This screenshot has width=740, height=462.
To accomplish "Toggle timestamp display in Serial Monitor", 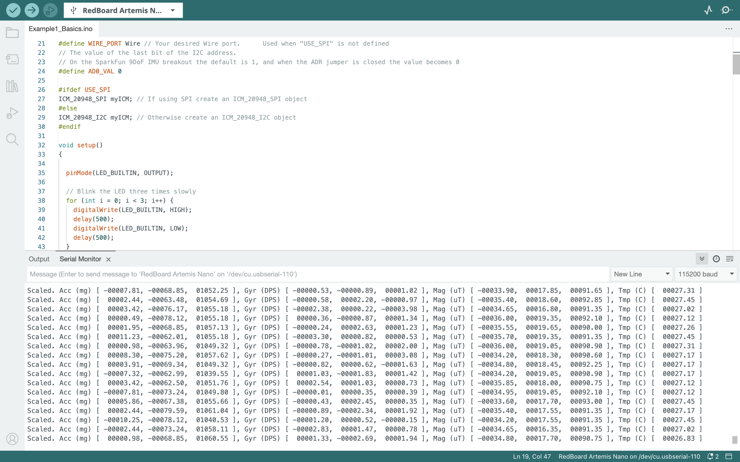I will pos(716,259).
